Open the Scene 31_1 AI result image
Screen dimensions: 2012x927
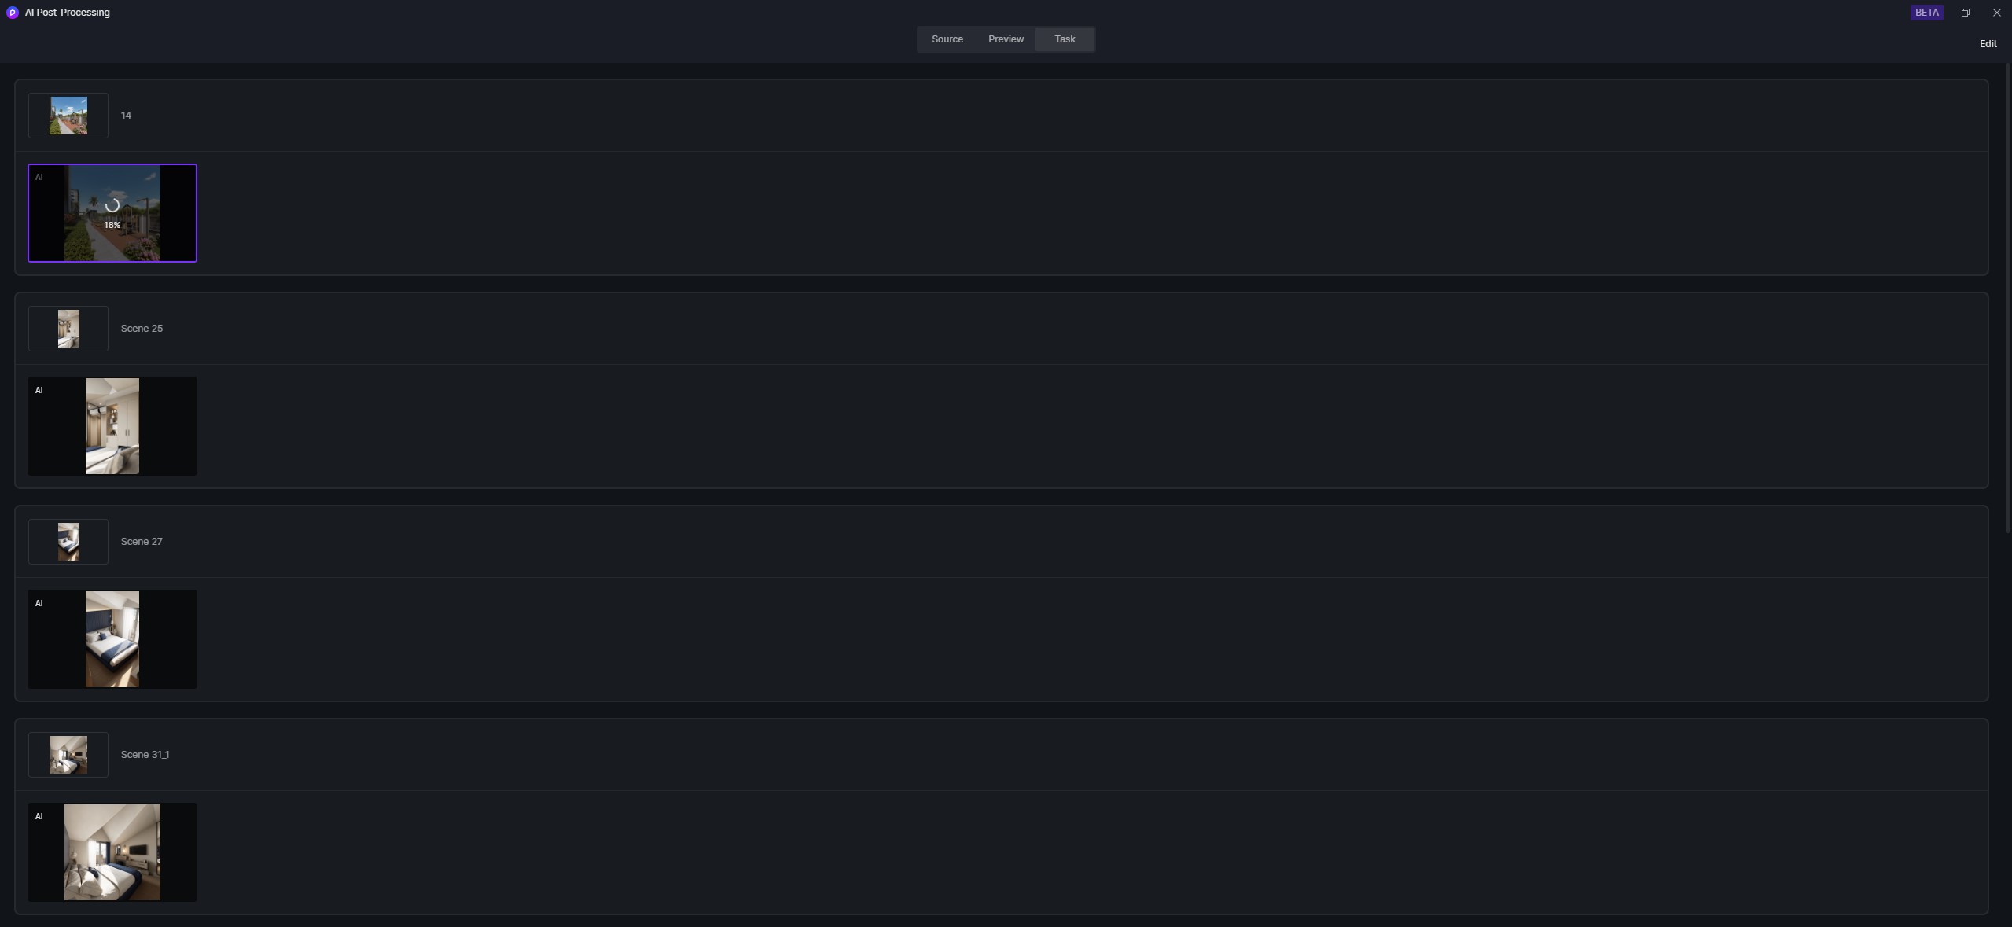tap(112, 852)
